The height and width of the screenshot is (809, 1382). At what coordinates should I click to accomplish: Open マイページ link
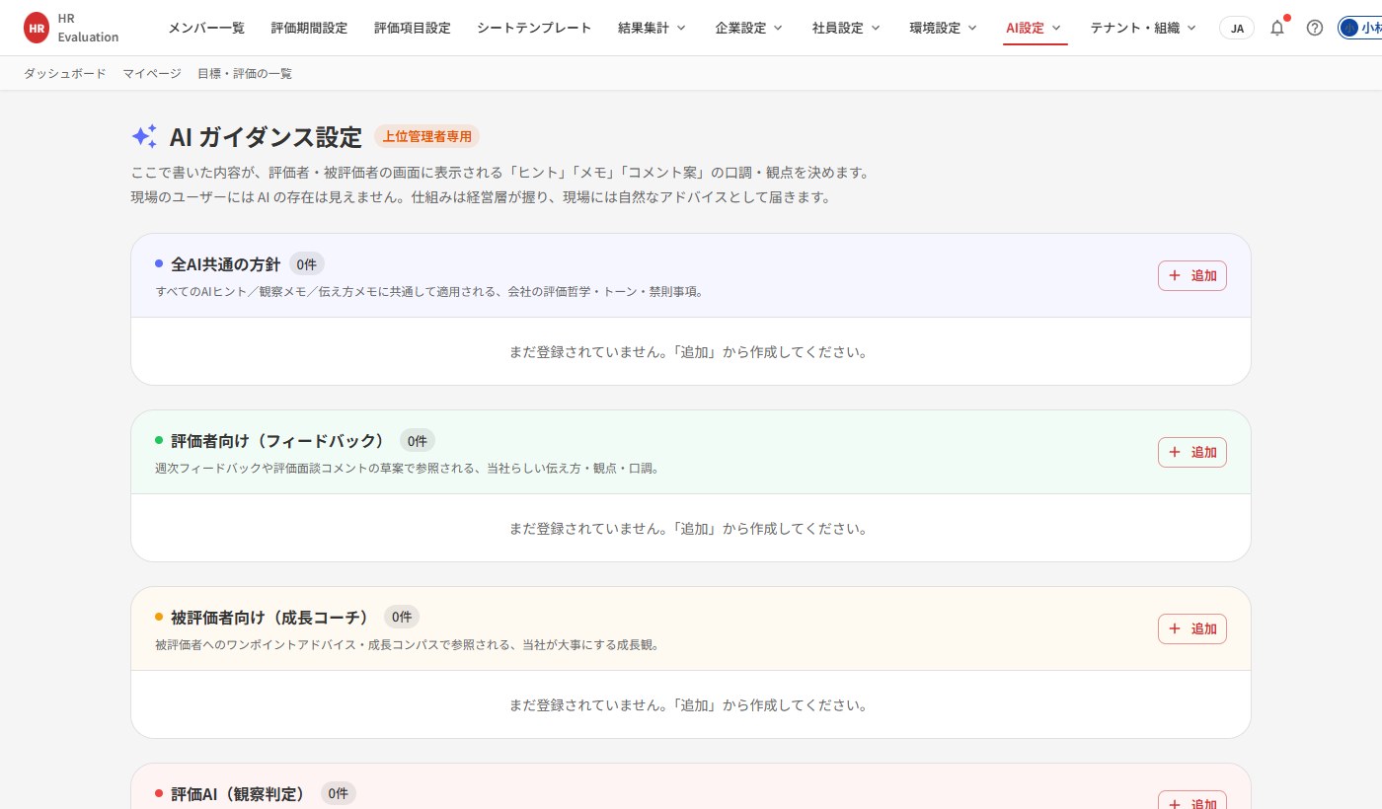coord(152,73)
